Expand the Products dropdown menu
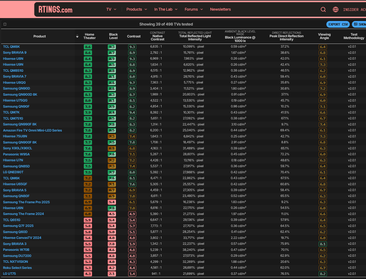366x279 pixels. tap(136, 9)
